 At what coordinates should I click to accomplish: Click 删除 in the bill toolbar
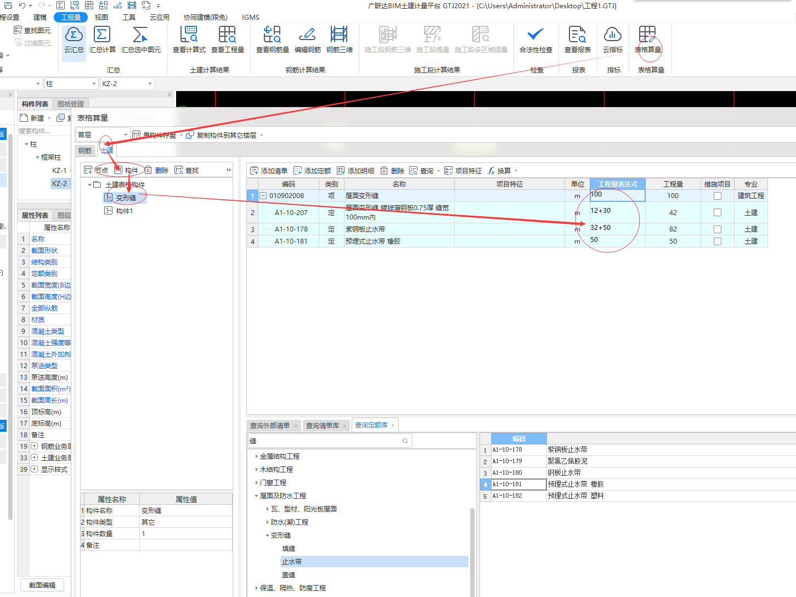point(392,171)
